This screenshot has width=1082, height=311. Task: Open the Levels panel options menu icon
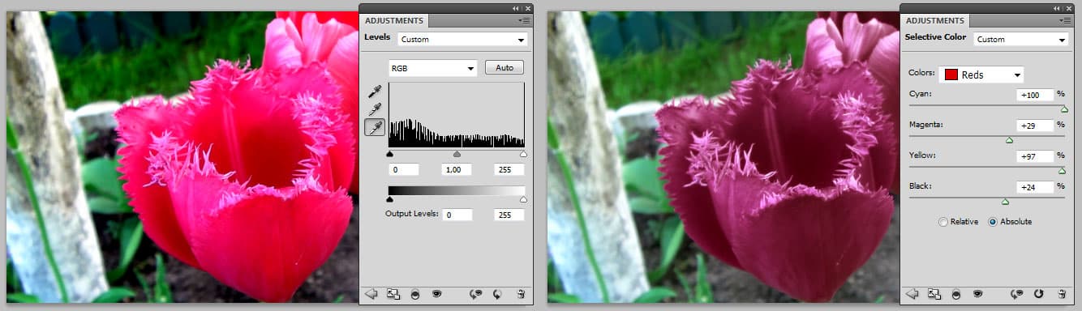click(525, 20)
